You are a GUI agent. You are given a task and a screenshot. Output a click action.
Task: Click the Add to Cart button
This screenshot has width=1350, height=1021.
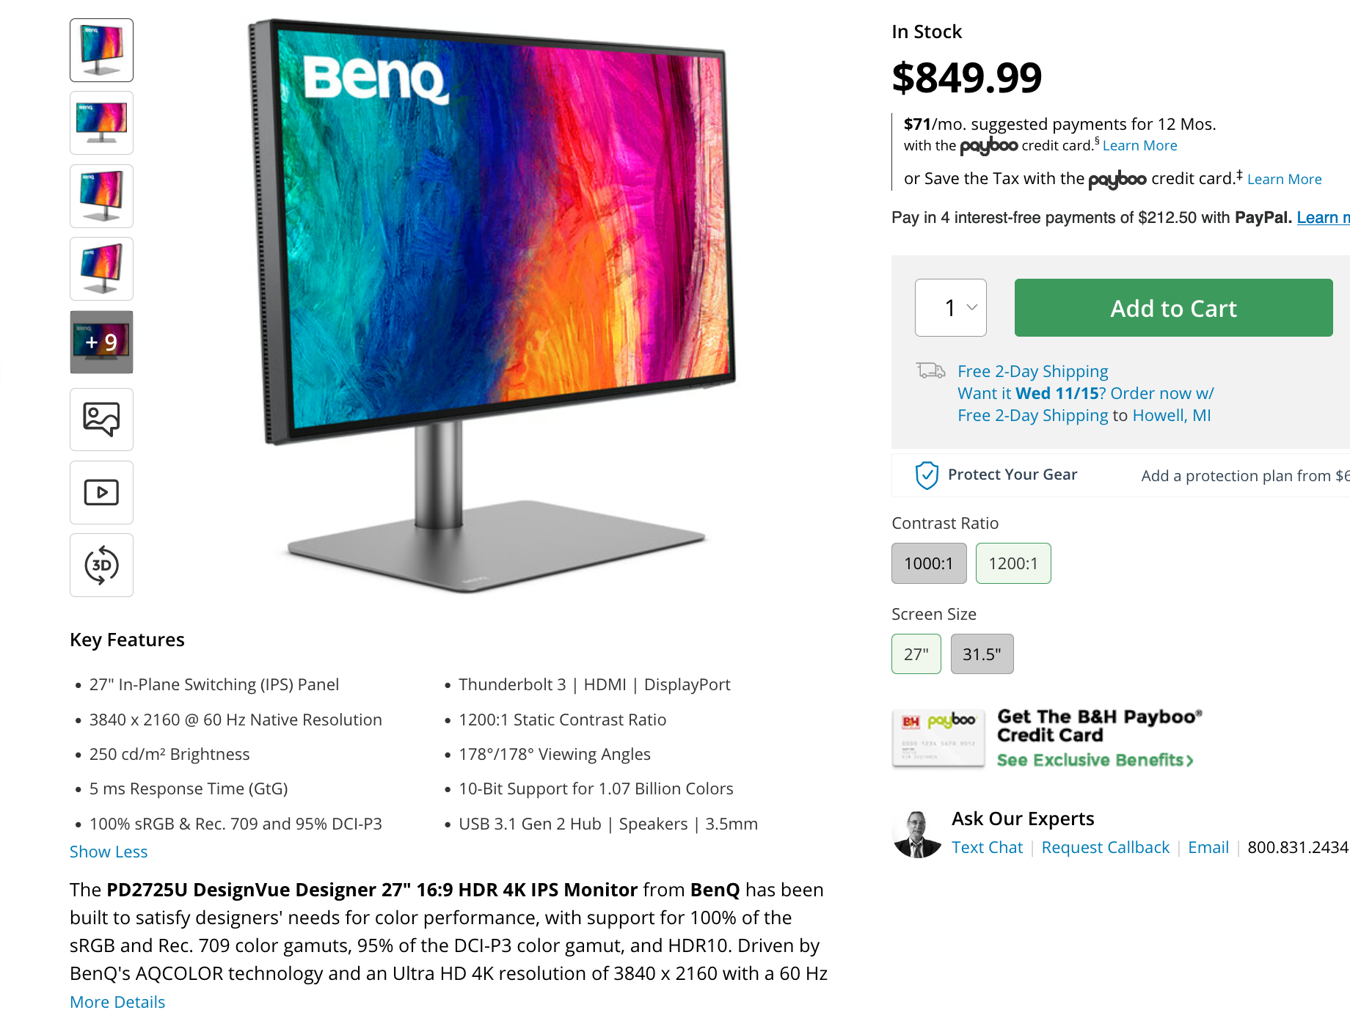1174,307
